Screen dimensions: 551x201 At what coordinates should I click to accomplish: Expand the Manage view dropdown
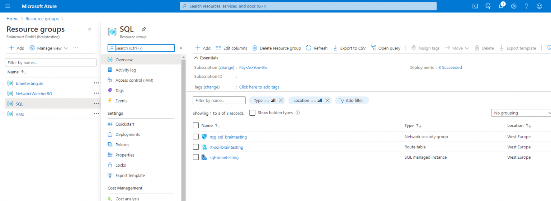[49, 48]
